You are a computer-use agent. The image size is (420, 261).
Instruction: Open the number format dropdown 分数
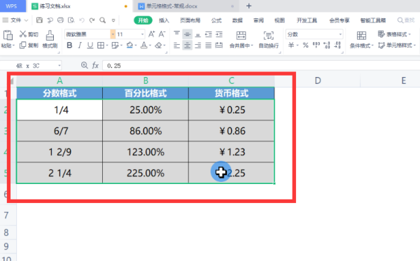(x=340, y=34)
